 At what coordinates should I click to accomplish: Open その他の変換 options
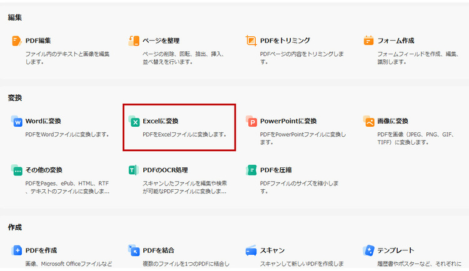click(44, 170)
